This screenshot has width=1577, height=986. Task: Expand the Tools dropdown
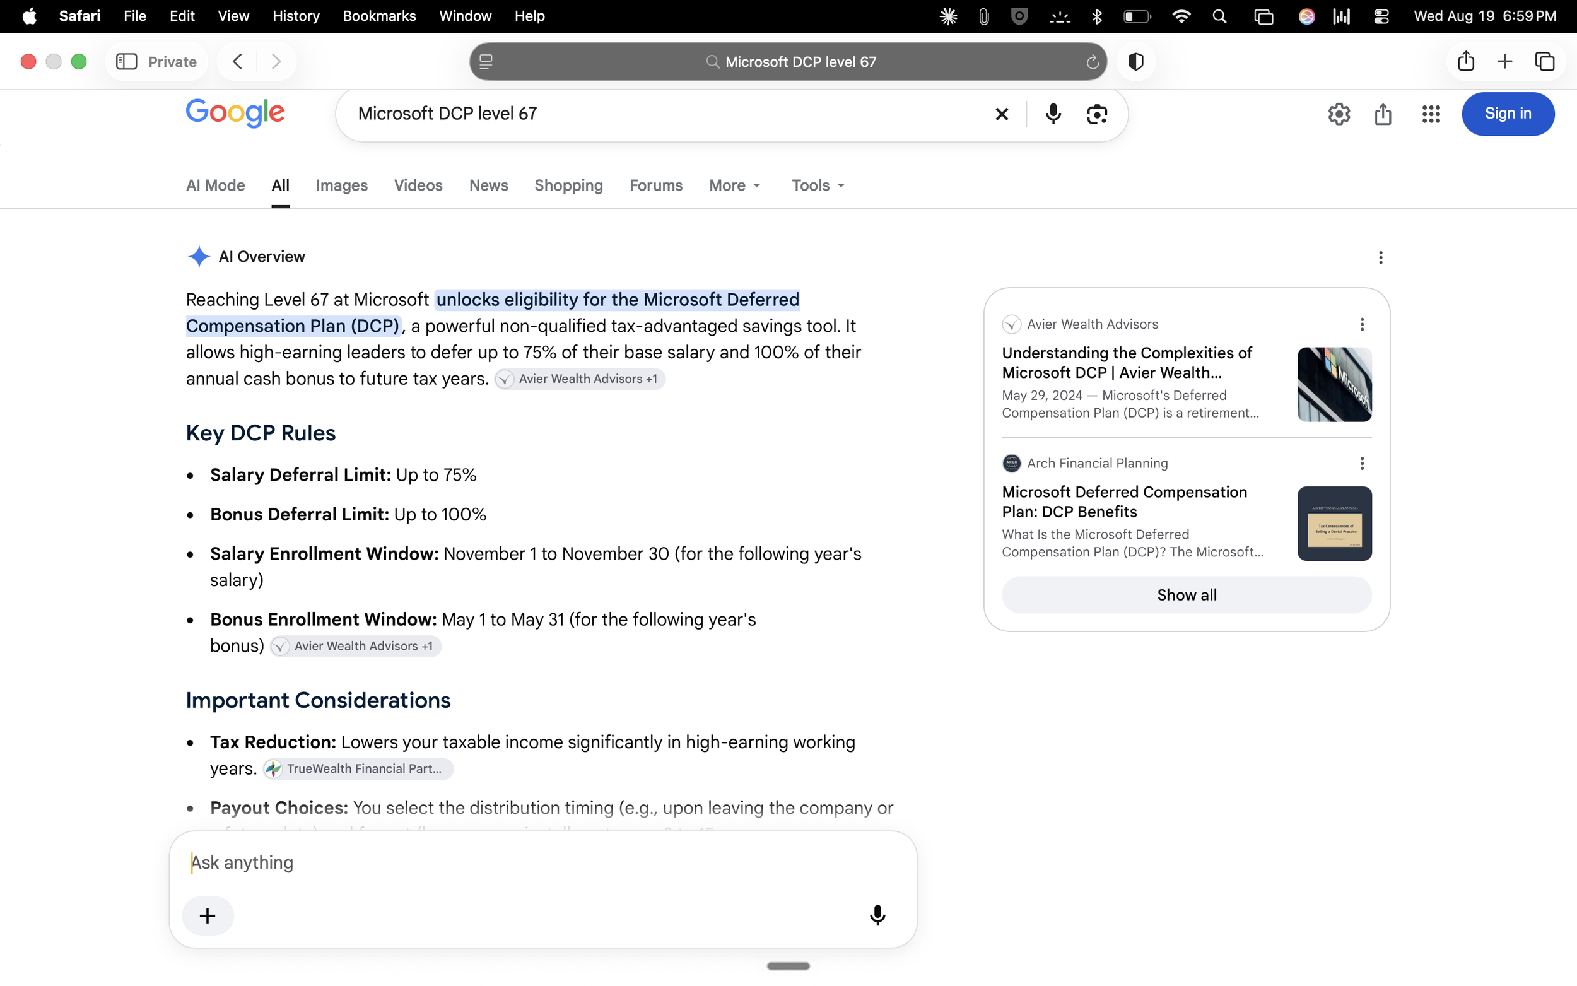click(818, 185)
